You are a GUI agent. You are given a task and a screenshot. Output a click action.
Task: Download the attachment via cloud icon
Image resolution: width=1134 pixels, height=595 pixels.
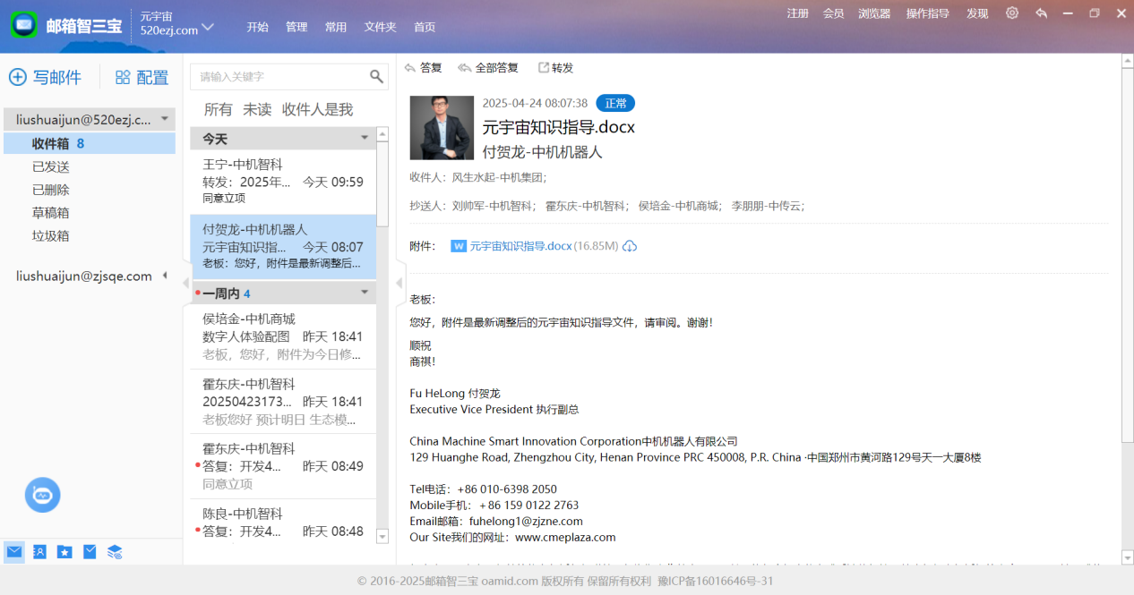[630, 246]
